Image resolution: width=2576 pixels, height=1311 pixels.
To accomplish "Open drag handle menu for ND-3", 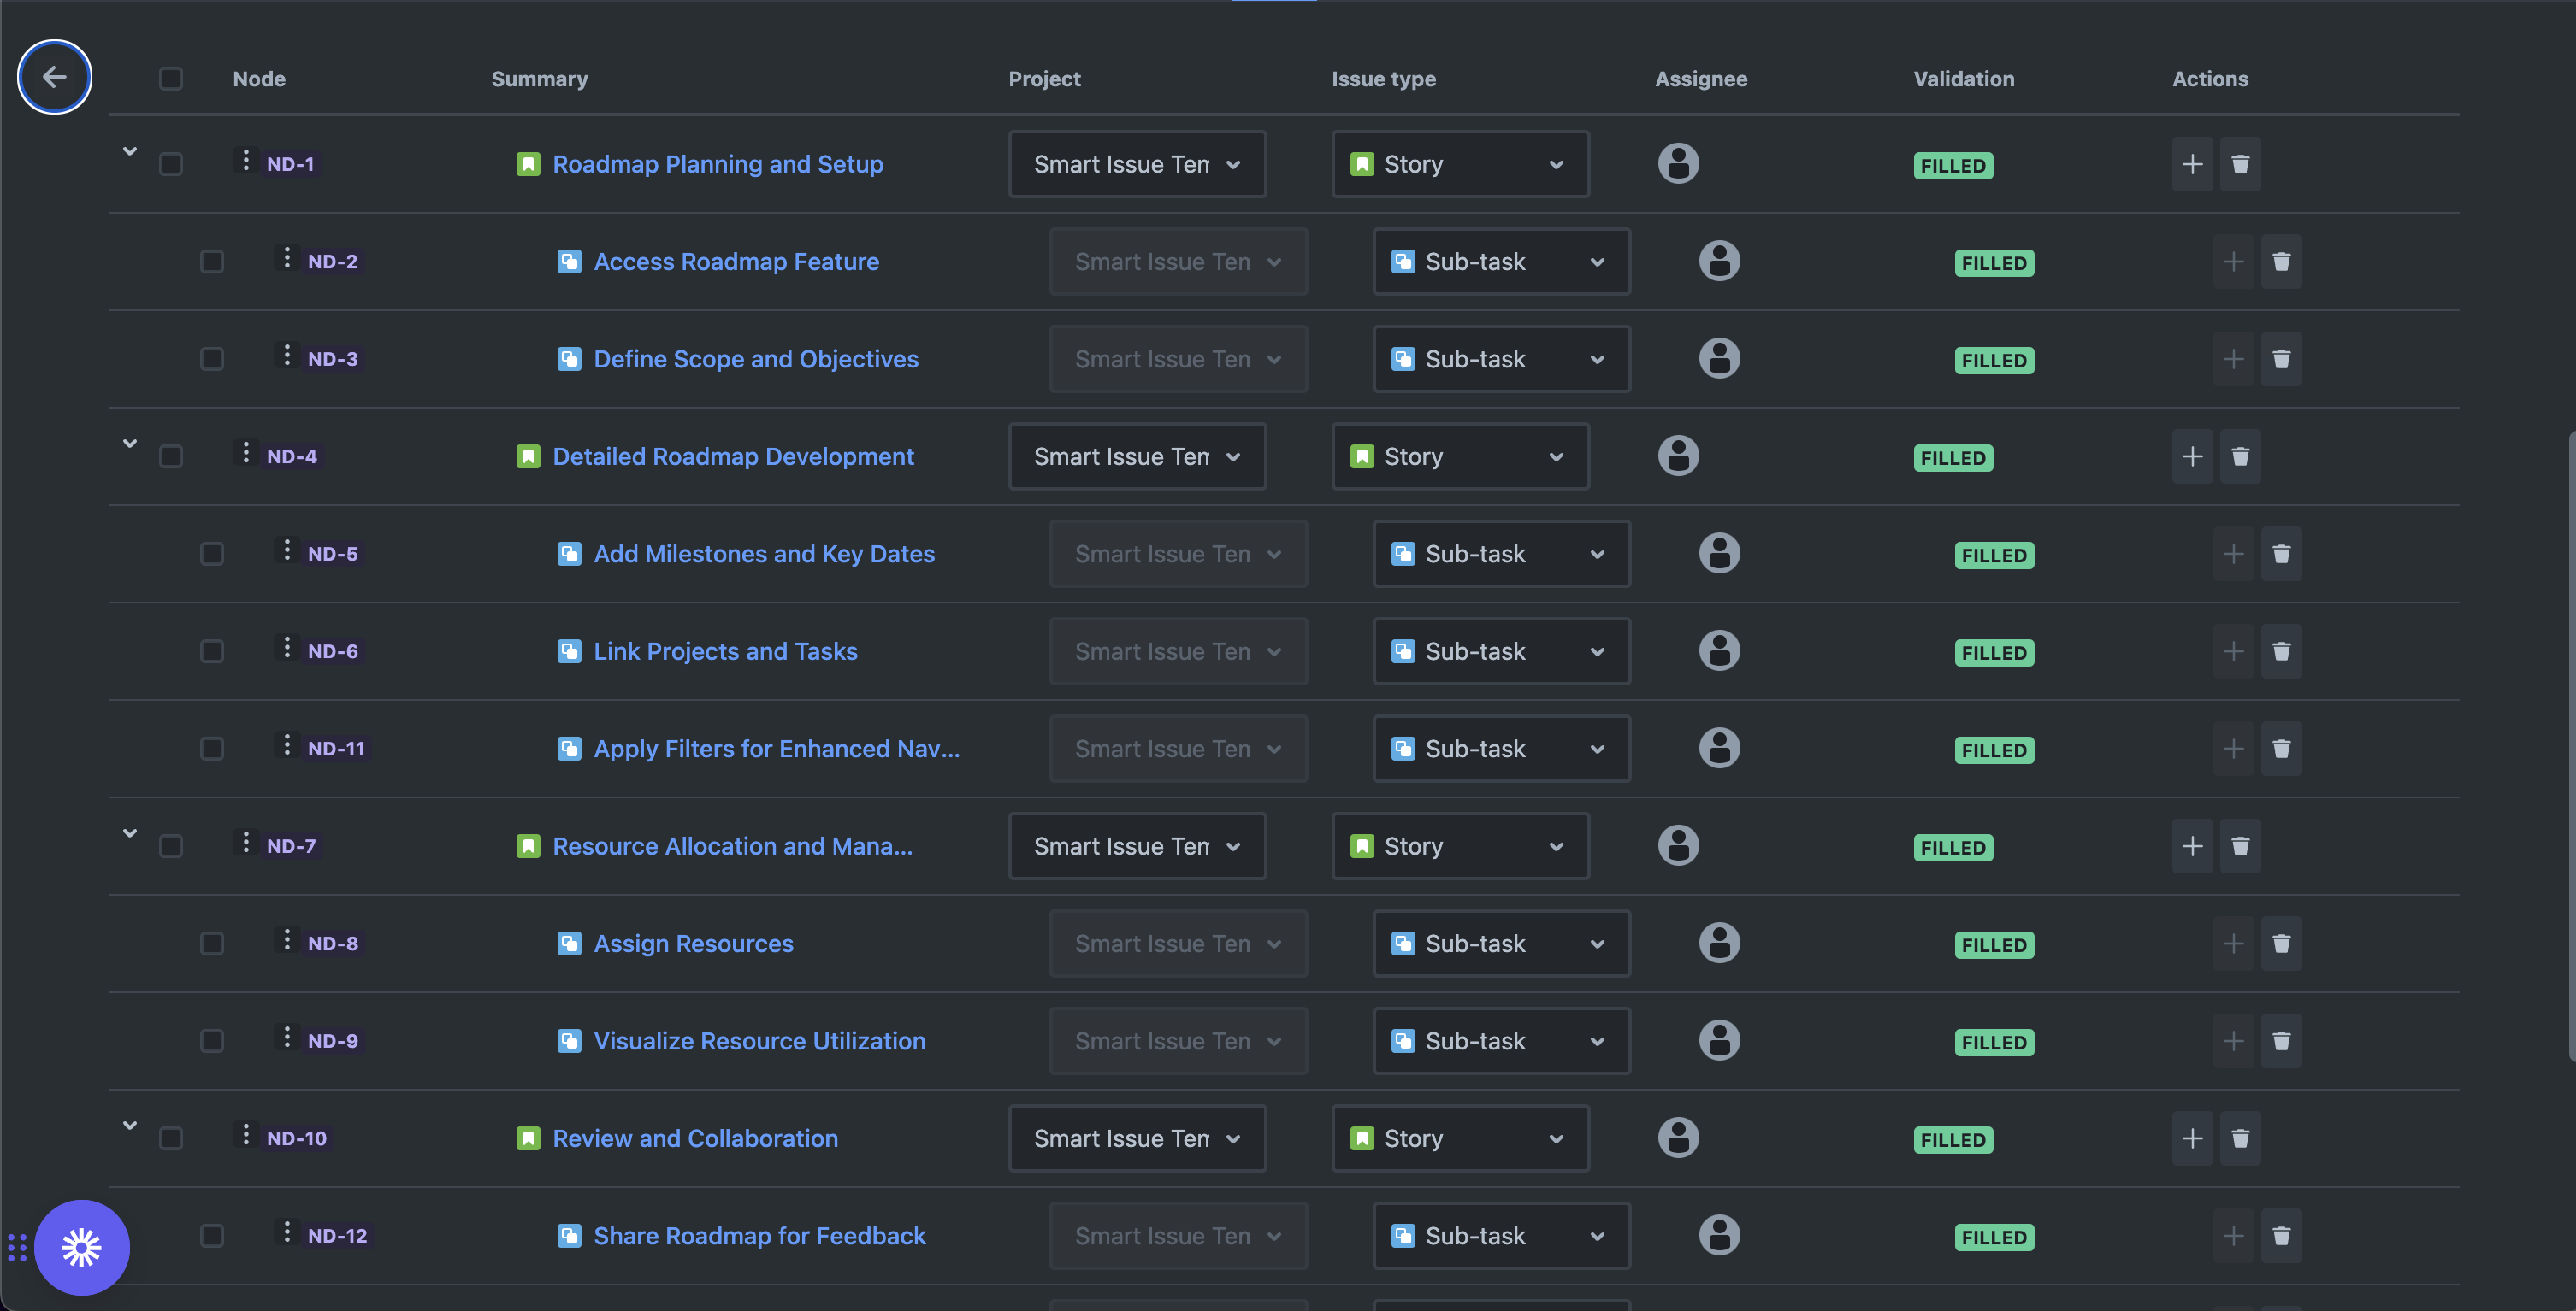I will click(287, 356).
